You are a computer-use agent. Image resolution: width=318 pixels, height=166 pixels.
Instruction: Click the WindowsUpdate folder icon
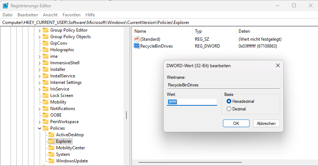tap(51, 161)
